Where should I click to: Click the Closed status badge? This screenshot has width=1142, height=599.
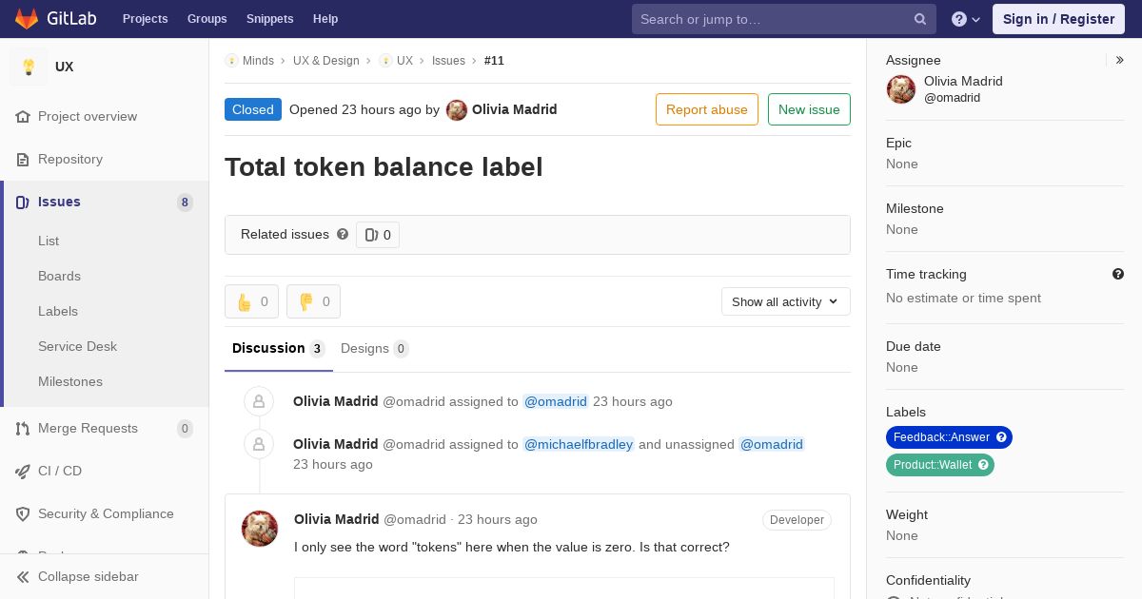[x=253, y=109]
